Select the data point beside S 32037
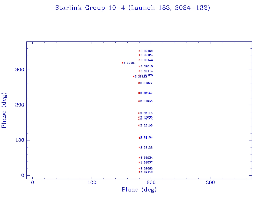265x199 pixels. [x=139, y=163]
